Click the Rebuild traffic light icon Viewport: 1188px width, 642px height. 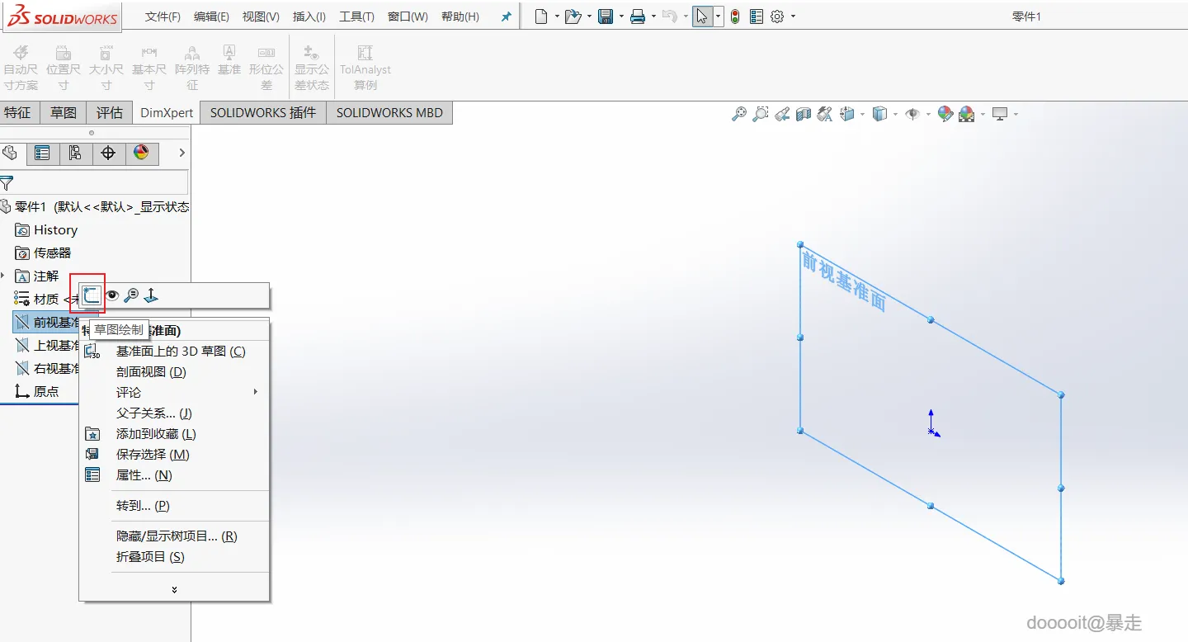click(x=735, y=17)
